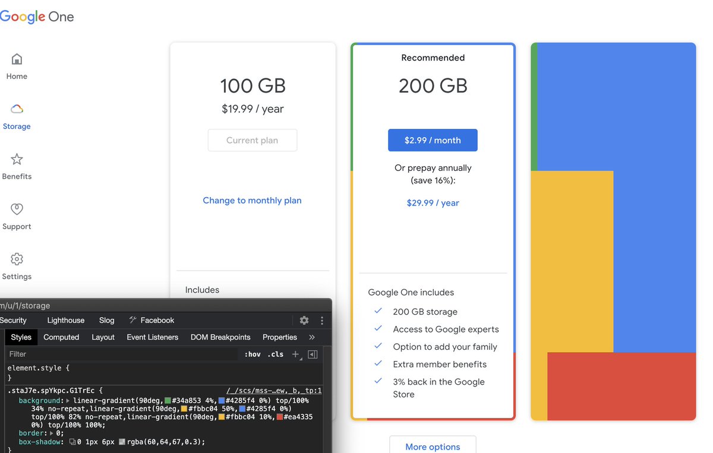Open the stylesheet source link _/scs/mss

[274, 391]
